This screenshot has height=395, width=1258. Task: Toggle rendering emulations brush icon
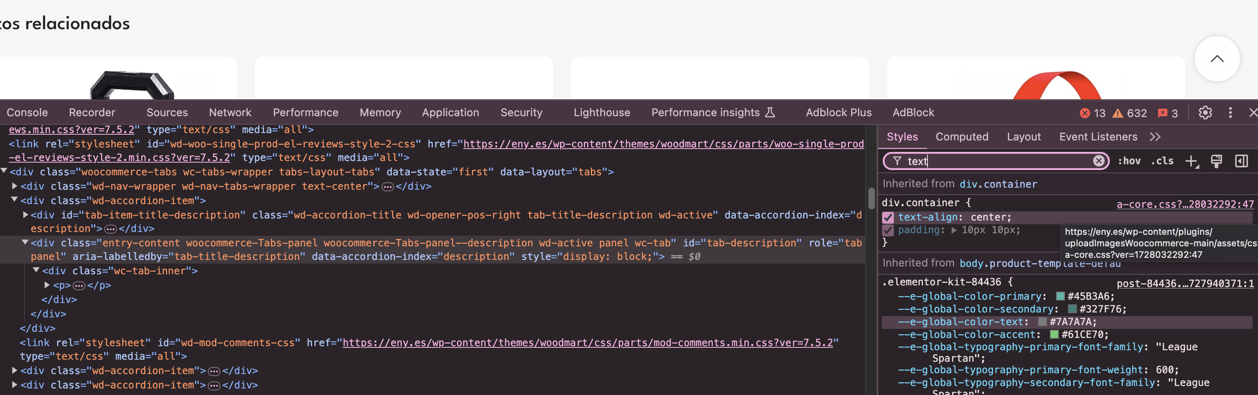(x=1216, y=161)
